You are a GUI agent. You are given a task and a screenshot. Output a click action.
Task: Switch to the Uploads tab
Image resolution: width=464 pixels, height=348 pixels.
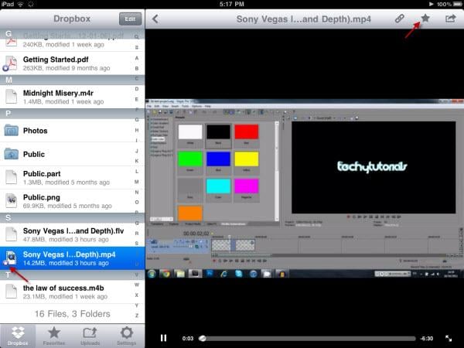90,336
